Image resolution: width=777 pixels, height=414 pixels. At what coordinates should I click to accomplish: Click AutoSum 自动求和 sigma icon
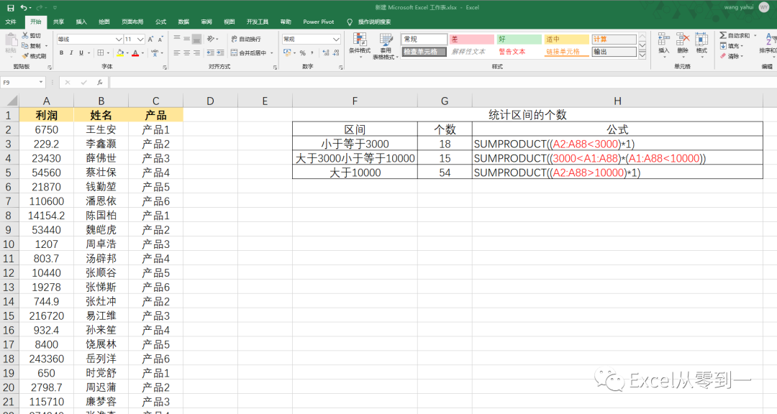(723, 35)
